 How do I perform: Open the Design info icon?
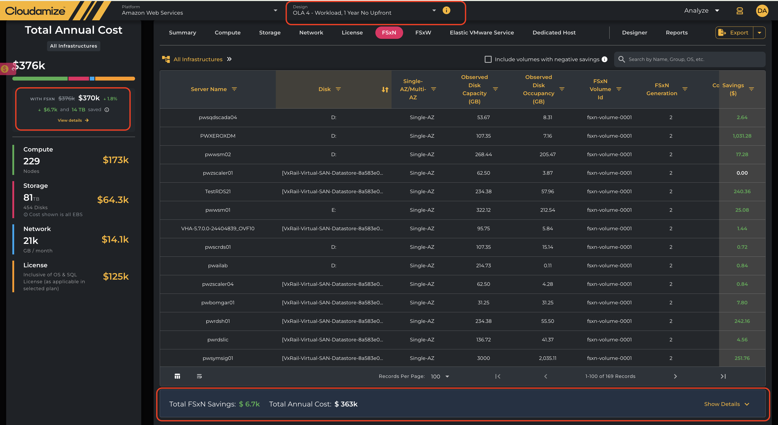[446, 10]
